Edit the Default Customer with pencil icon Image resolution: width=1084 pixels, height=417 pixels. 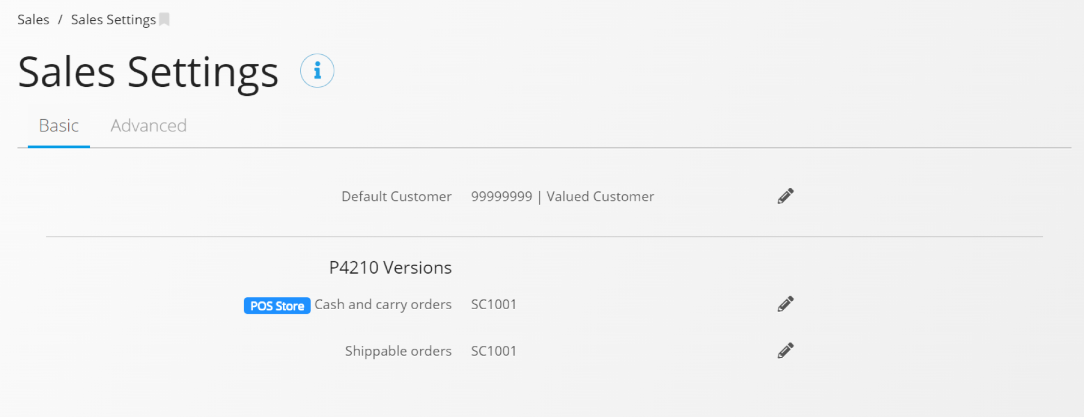tap(785, 196)
